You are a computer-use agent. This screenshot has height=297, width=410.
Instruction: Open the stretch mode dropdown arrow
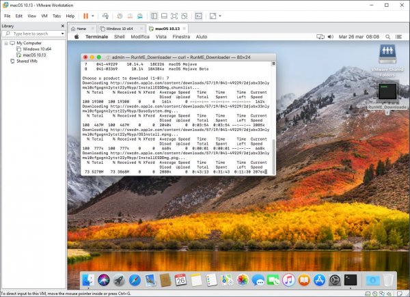pyautogui.click(x=220, y=16)
